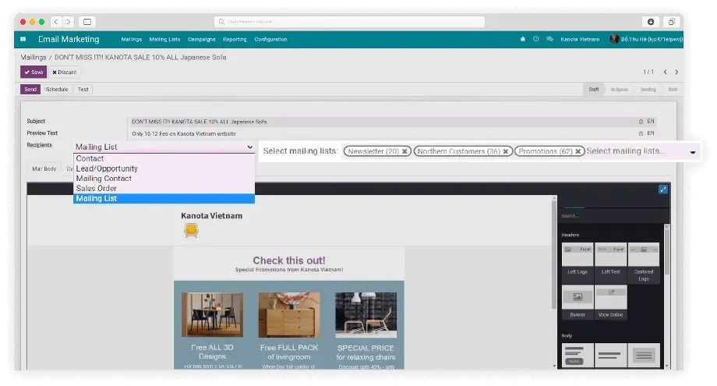Image resolution: width=717 pixels, height=386 pixels.
Task: Open the Recipients Mailing List dropdown
Action: (164, 147)
